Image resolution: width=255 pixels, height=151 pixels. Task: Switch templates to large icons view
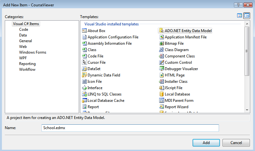(x=239, y=16)
